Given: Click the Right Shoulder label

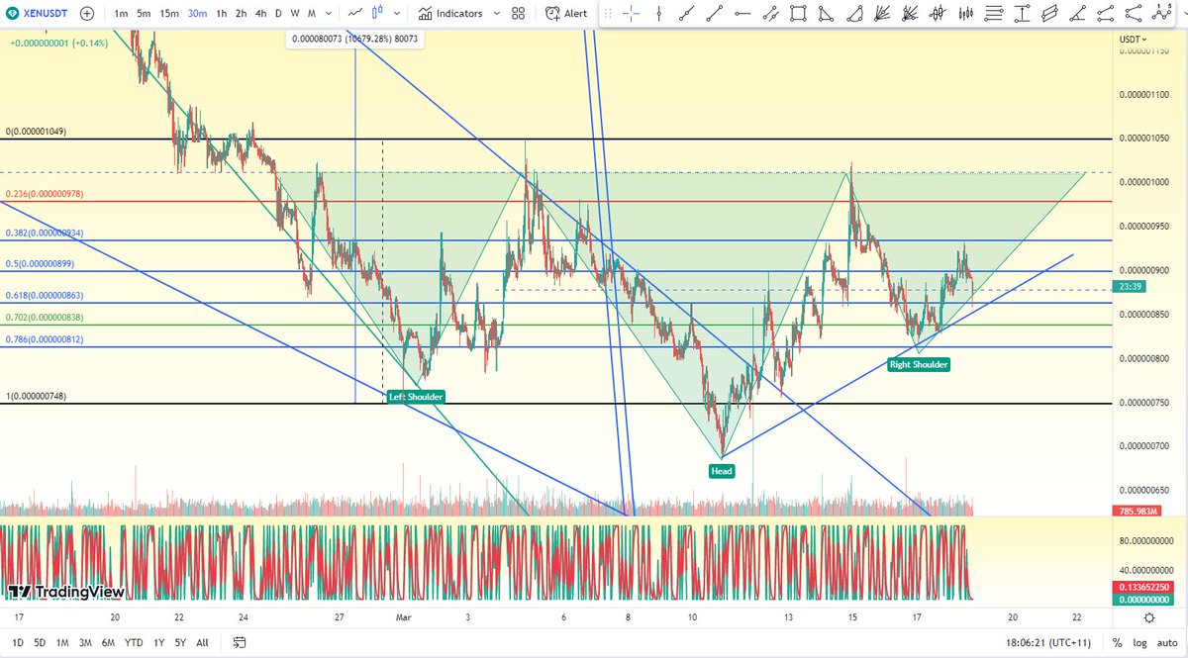Looking at the screenshot, I should point(919,365).
